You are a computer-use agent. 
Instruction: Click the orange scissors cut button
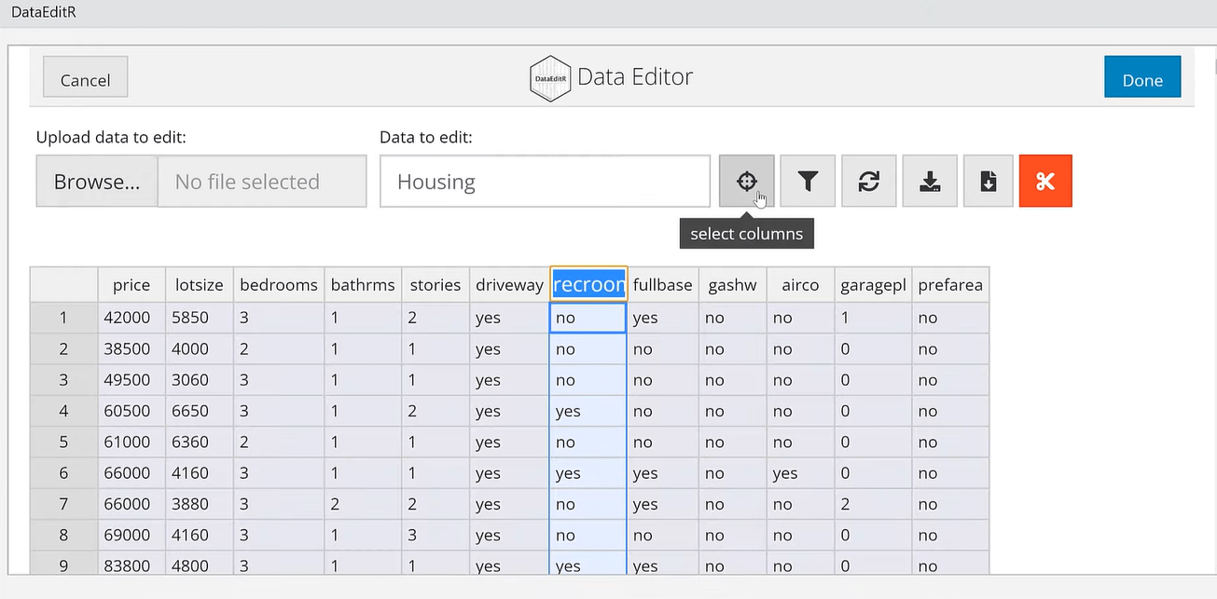point(1045,182)
